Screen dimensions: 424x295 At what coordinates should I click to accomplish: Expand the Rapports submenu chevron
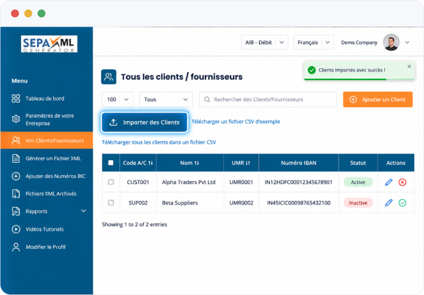[x=83, y=211]
